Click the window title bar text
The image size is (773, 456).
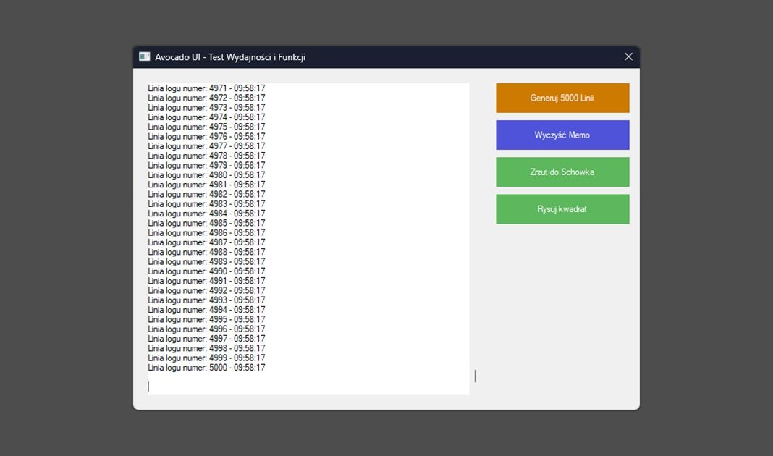230,57
